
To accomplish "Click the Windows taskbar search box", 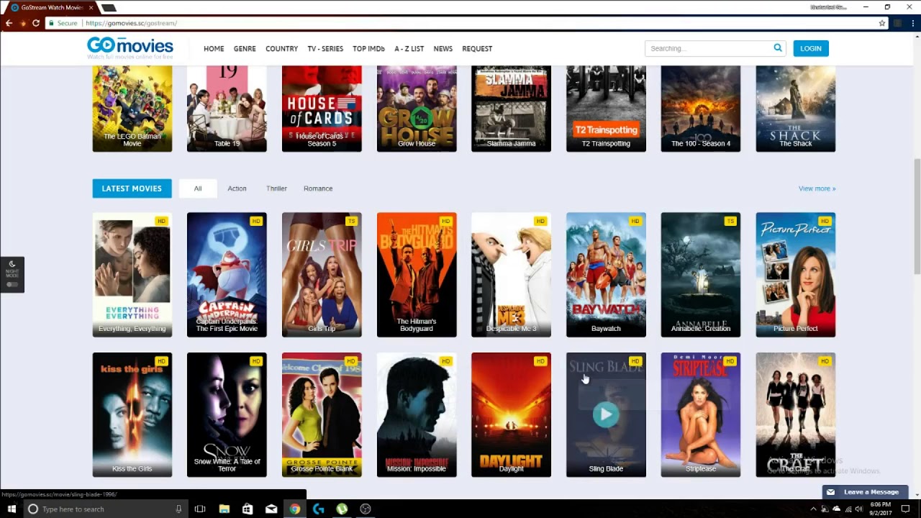I will 106,509.
